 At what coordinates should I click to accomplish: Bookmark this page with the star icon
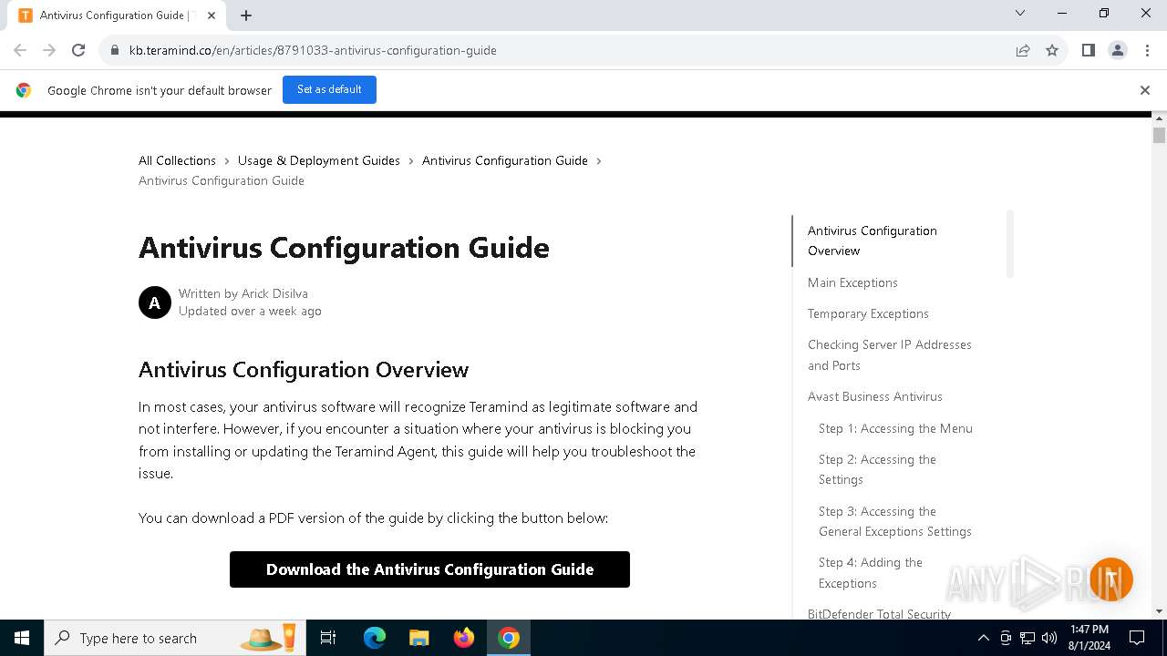pos(1052,50)
